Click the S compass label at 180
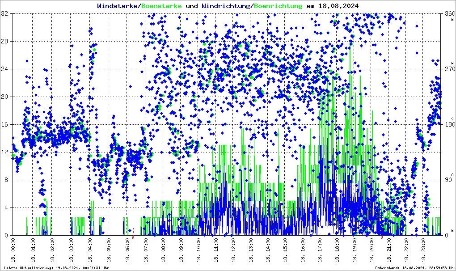Image resolution: width=456 pixels, height=271 pixels. click(x=452, y=118)
